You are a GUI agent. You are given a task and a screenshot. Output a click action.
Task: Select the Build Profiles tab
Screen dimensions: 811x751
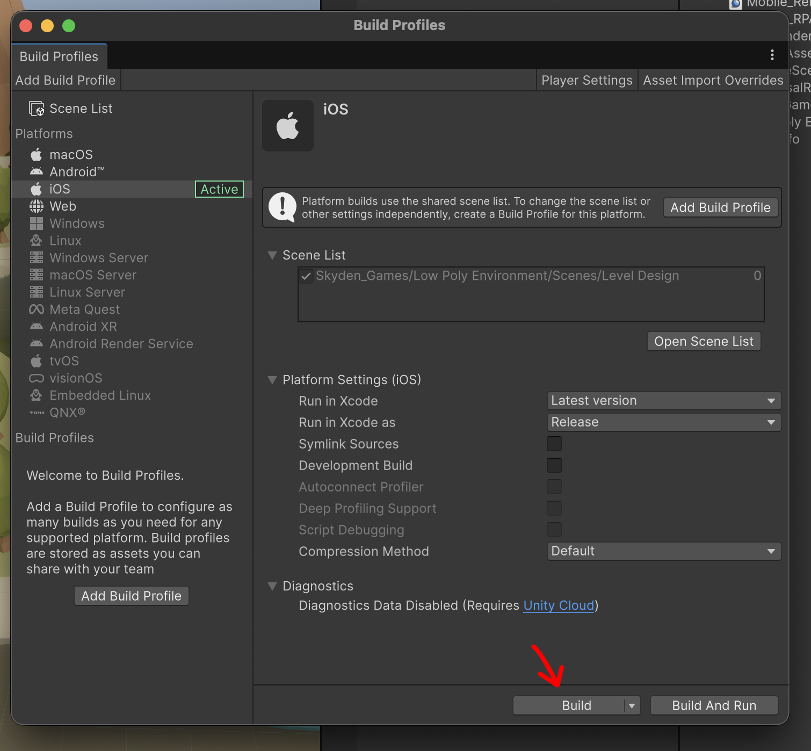click(59, 56)
